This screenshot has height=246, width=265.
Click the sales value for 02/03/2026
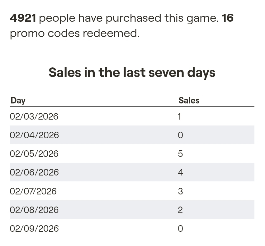click(179, 116)
